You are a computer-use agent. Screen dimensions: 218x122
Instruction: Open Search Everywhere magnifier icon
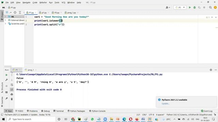(x=211, y=7)
